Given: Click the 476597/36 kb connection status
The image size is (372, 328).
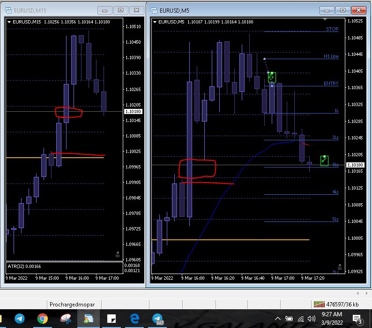Looking at the screenshot, I should click(336, 304).
